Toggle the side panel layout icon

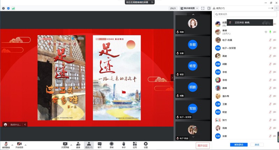[209, 8]
